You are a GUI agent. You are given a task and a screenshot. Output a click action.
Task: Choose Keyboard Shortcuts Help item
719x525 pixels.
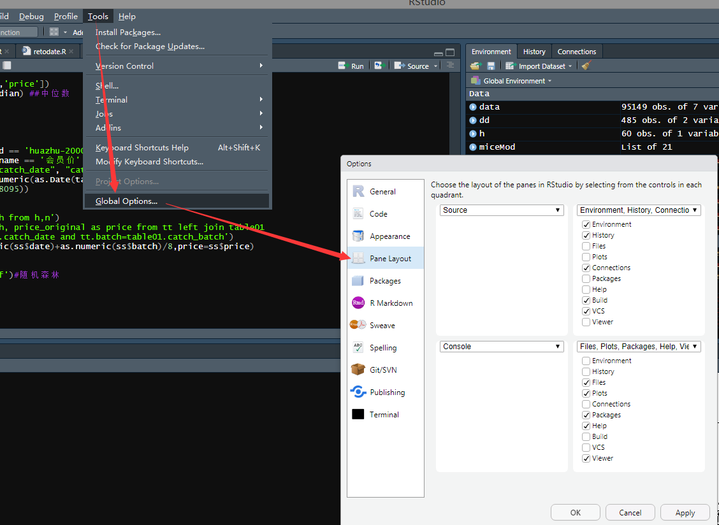click(178, 148)
